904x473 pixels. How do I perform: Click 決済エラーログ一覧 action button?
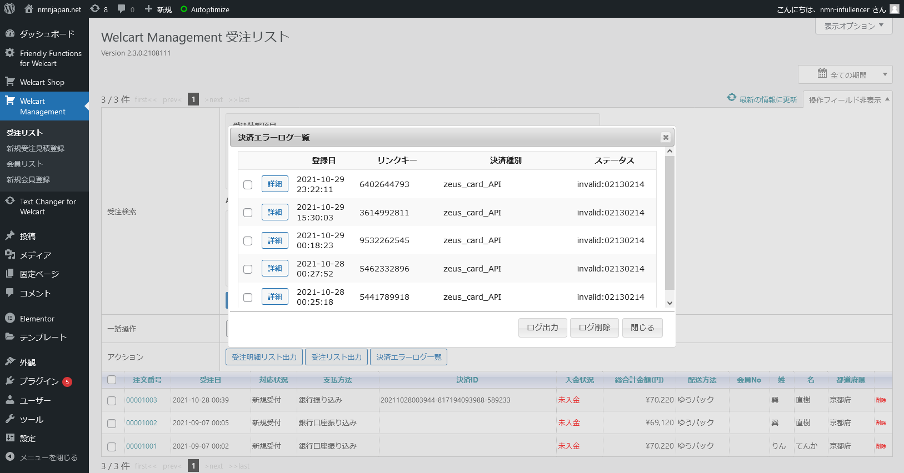point(408,357)
